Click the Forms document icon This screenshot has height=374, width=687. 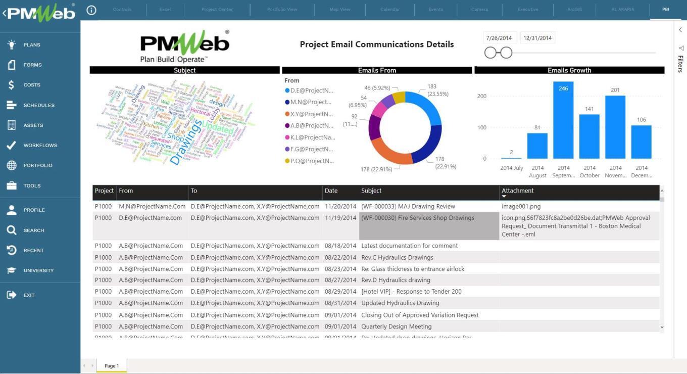12,65
